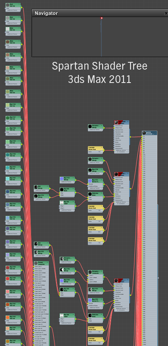Screen dimensions: 168x346
Task: Click the Additional Bump slot on Map #751
Action: [95, 186]
